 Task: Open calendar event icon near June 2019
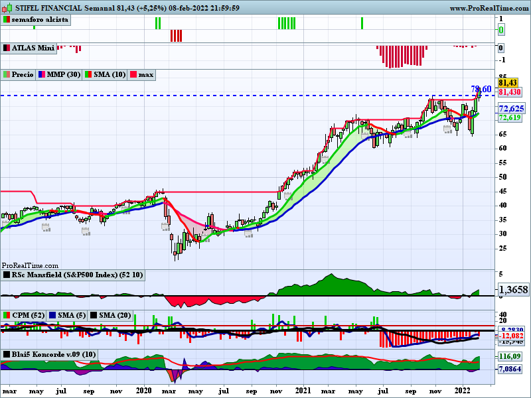tap(46, 228)
